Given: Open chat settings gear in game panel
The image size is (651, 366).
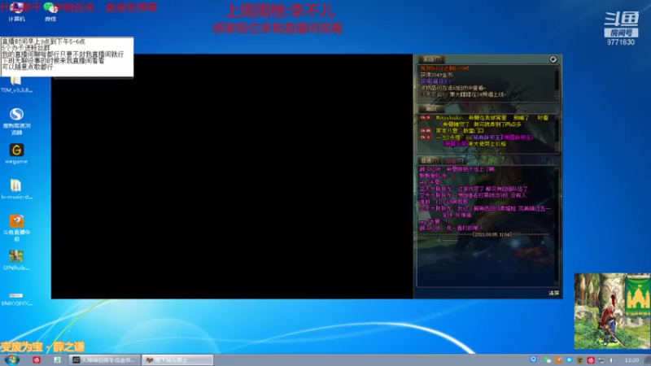Looking at the screenshot, I should tap(553, 59).
